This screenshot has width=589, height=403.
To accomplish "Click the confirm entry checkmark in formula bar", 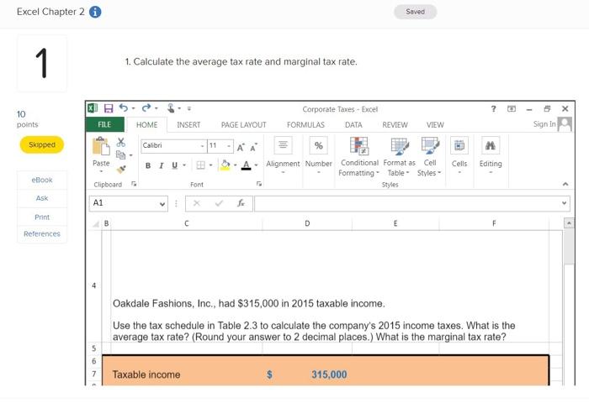I will 219,203.
